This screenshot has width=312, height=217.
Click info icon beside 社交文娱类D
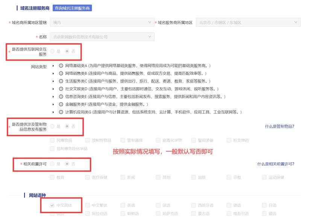tap(61, 89)
